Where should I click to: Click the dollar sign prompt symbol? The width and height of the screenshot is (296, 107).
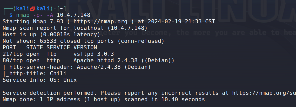(11, 15)
